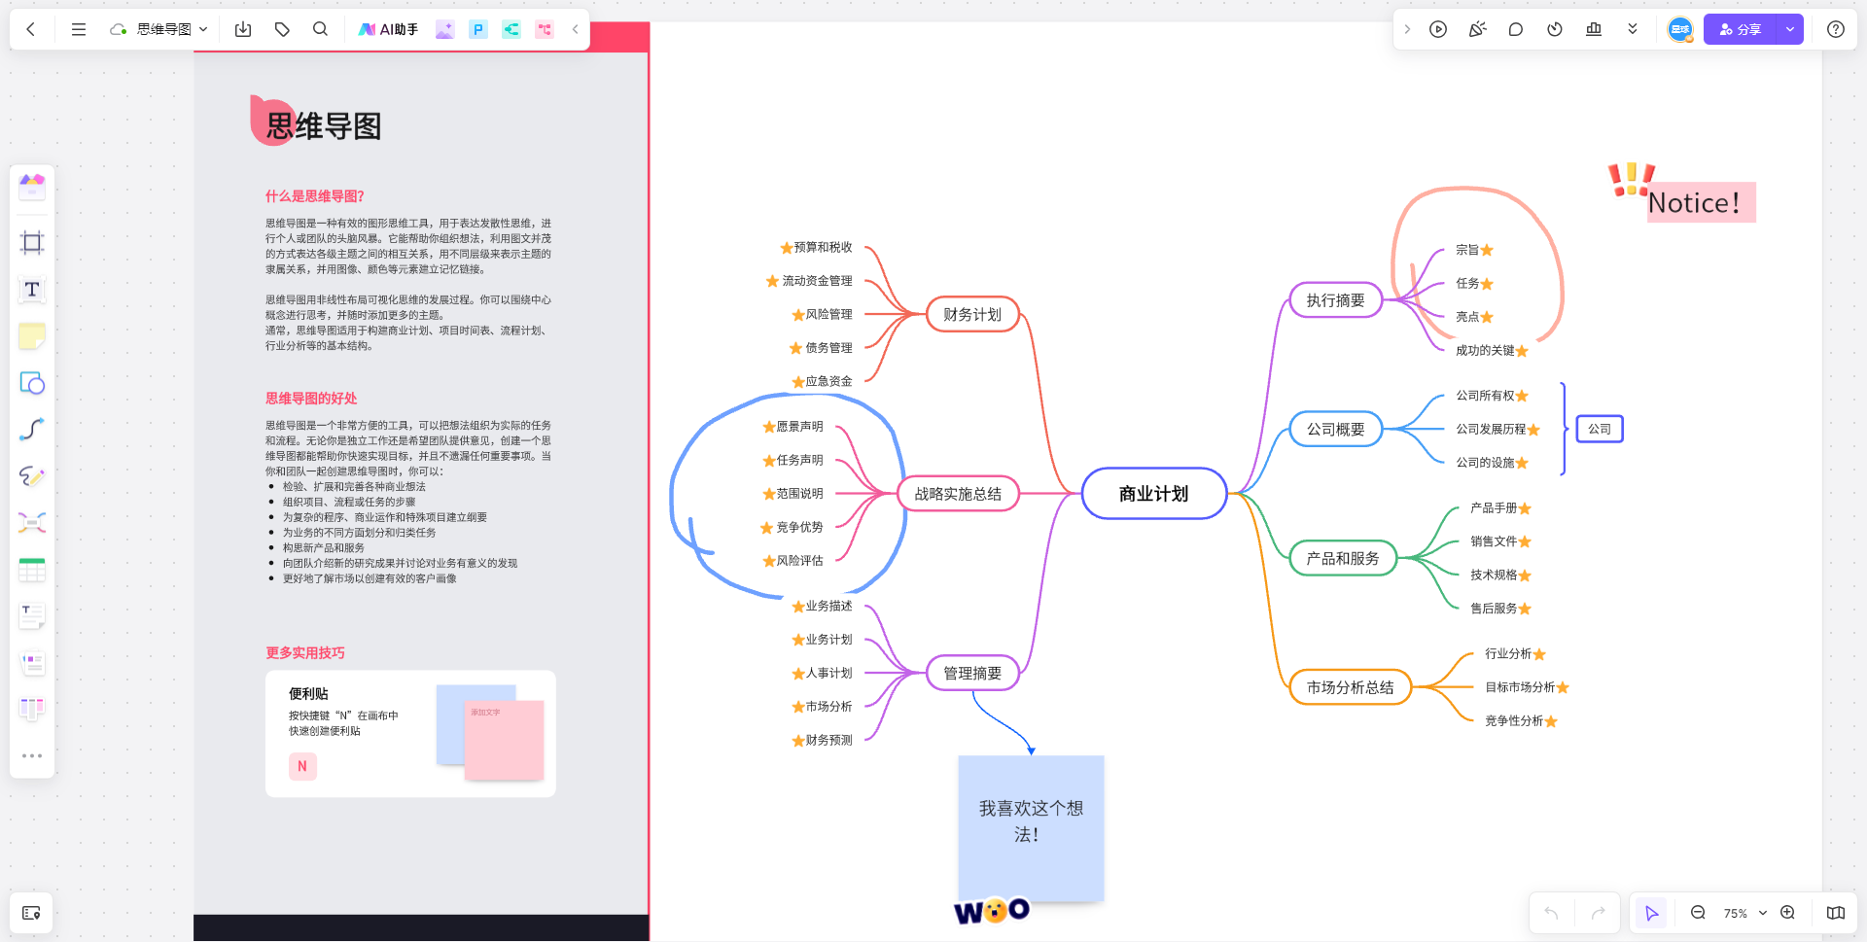This screenshot has width=1867, height=942.
Task: Open the share dropdown arrow
Action: tap(1789, 29)
